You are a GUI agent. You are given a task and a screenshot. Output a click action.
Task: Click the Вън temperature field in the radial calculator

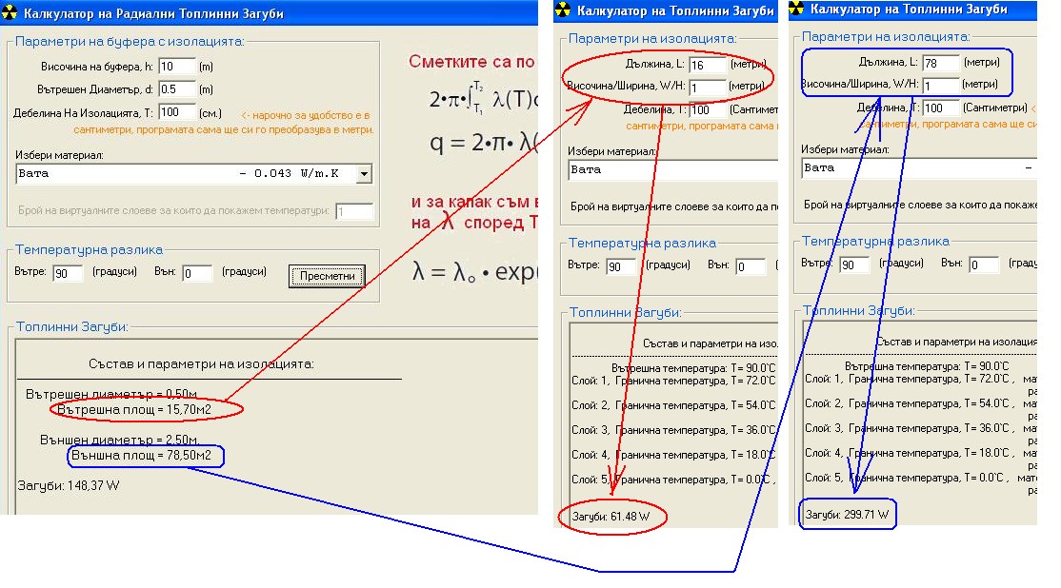click(198, 274)
